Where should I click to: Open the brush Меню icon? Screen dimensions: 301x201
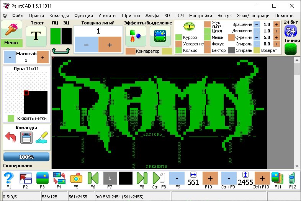(x=11, y=29)
